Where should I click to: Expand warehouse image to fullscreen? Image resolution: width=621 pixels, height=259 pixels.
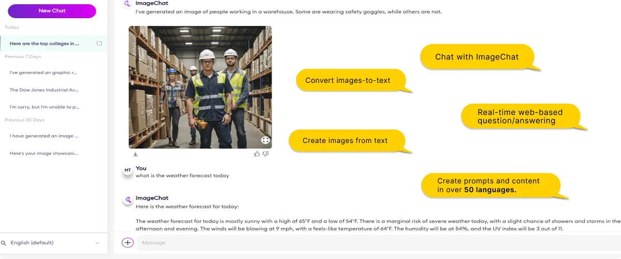click(x=265, y=140)
